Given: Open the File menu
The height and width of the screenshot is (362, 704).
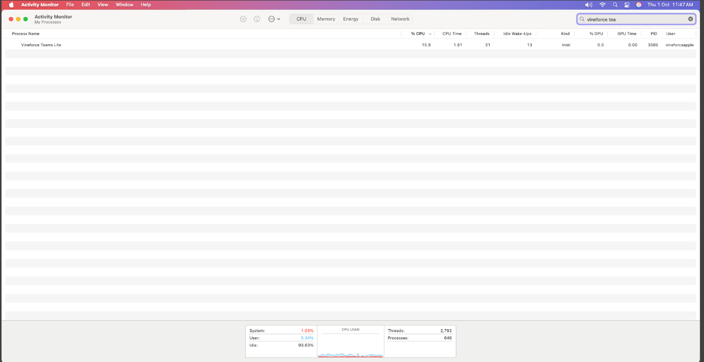Looking at the screenshot, I should (70, 5).
